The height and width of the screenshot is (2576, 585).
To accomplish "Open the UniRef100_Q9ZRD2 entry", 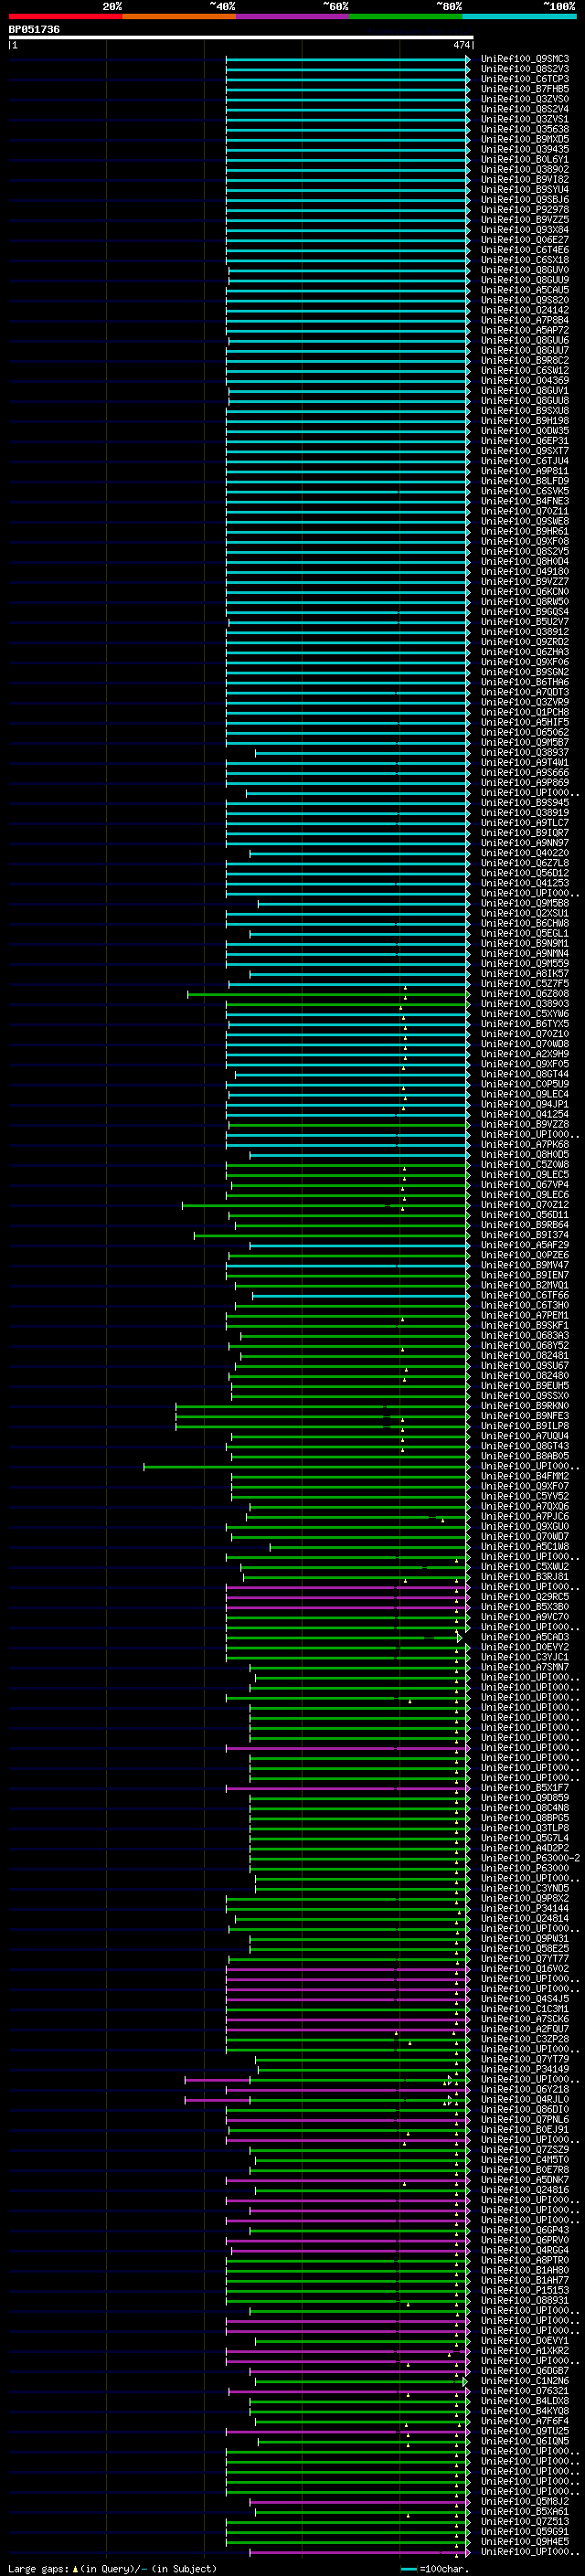I will [525, 642].
